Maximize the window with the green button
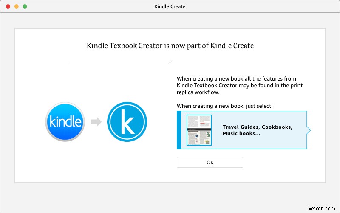This screenshot has height=213, width=340. [x=25, y=6]
